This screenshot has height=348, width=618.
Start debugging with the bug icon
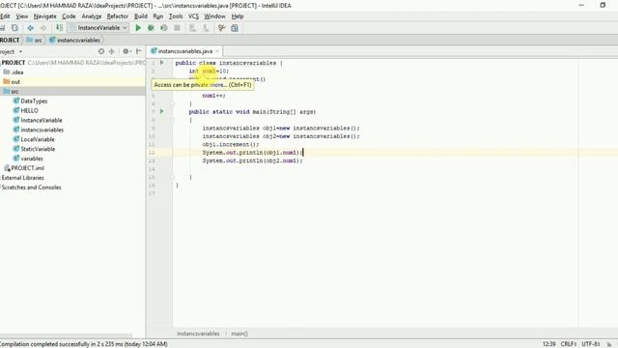pos(151,28)
